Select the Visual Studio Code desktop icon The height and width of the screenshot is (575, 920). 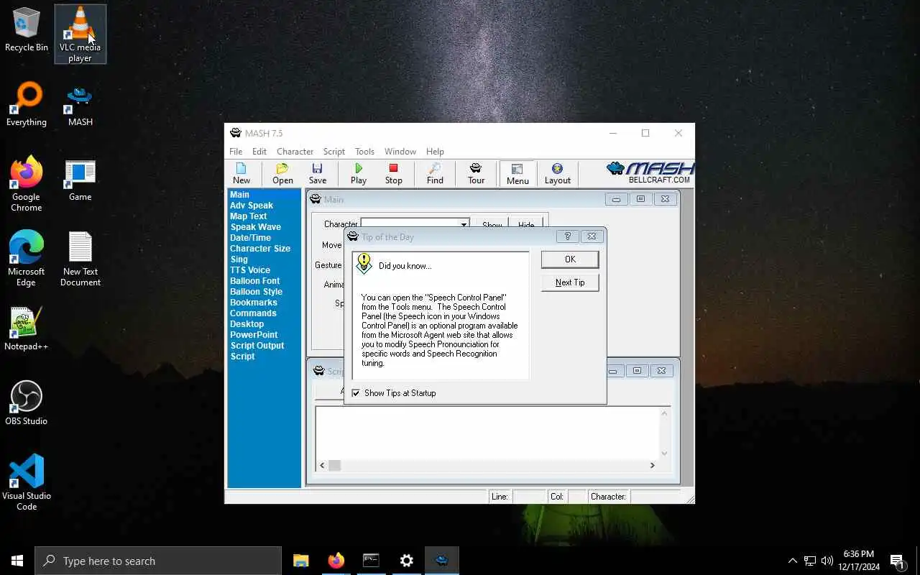[x=27, y=482]
